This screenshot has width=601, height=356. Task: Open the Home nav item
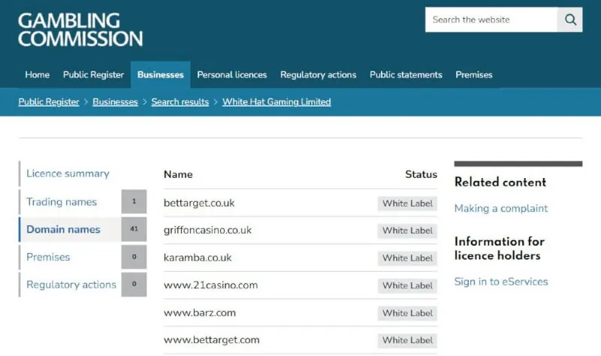pyautogui.click(x=37, y=74)
